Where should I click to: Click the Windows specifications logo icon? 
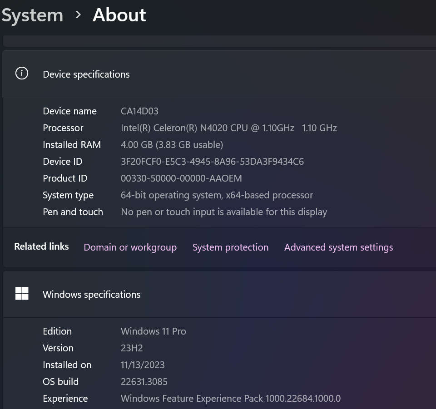pyautogui.click(x=21, y=293)
